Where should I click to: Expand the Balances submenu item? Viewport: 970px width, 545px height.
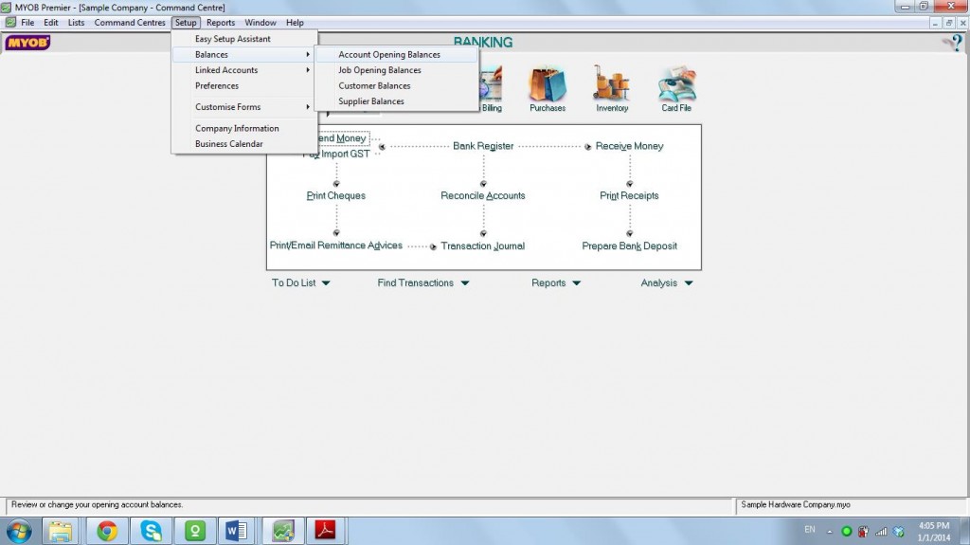(x=244, y=55)
